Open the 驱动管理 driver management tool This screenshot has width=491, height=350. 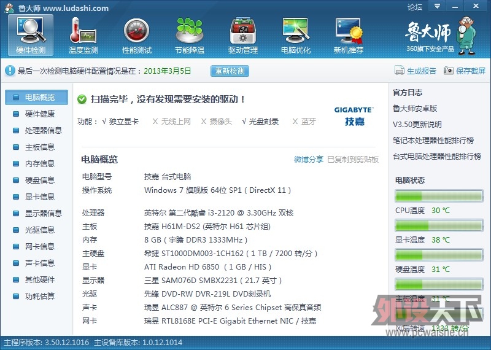pyautogui.click(x=243, y=36)
